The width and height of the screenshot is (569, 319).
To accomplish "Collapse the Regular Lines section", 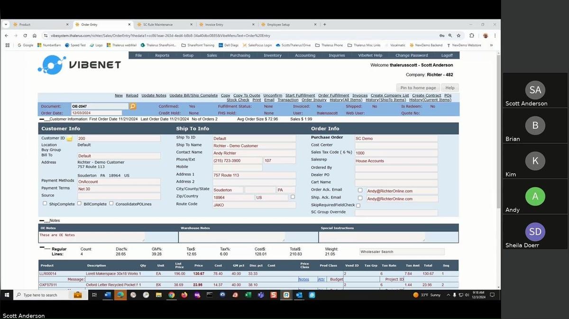I will point(42,248).
